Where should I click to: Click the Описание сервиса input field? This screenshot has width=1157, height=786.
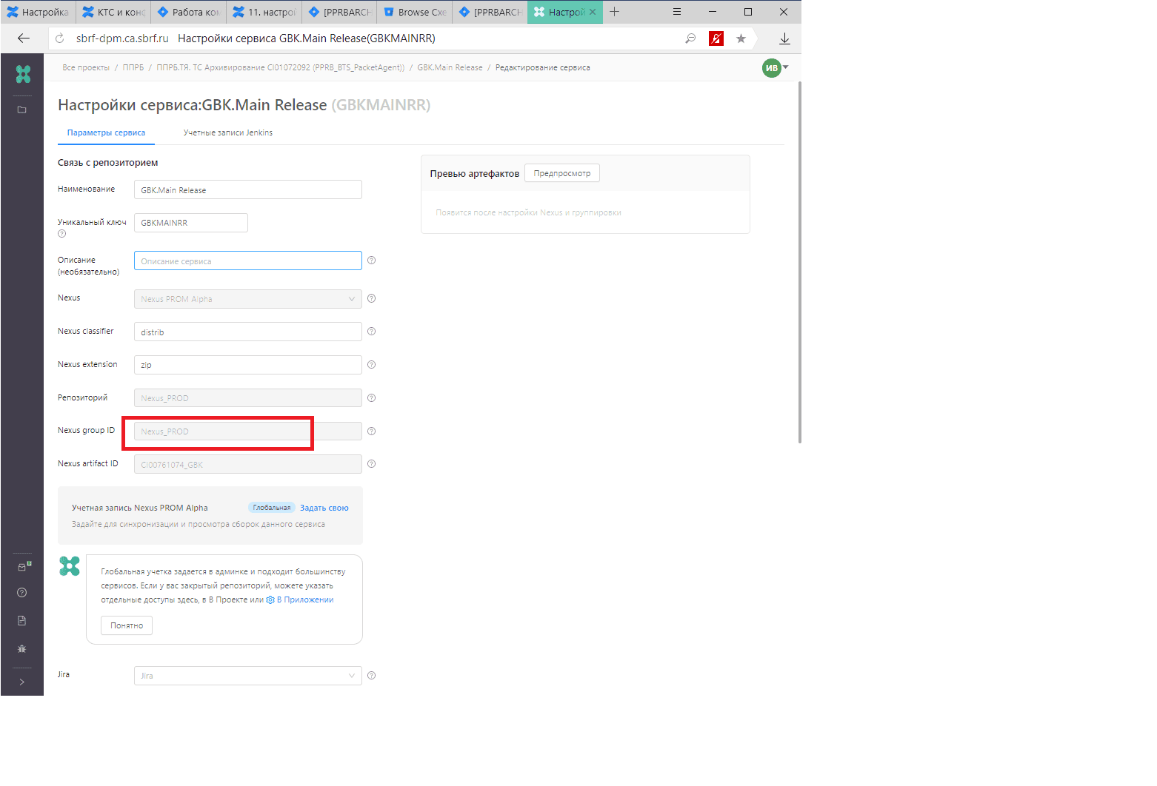coord(247,261)
